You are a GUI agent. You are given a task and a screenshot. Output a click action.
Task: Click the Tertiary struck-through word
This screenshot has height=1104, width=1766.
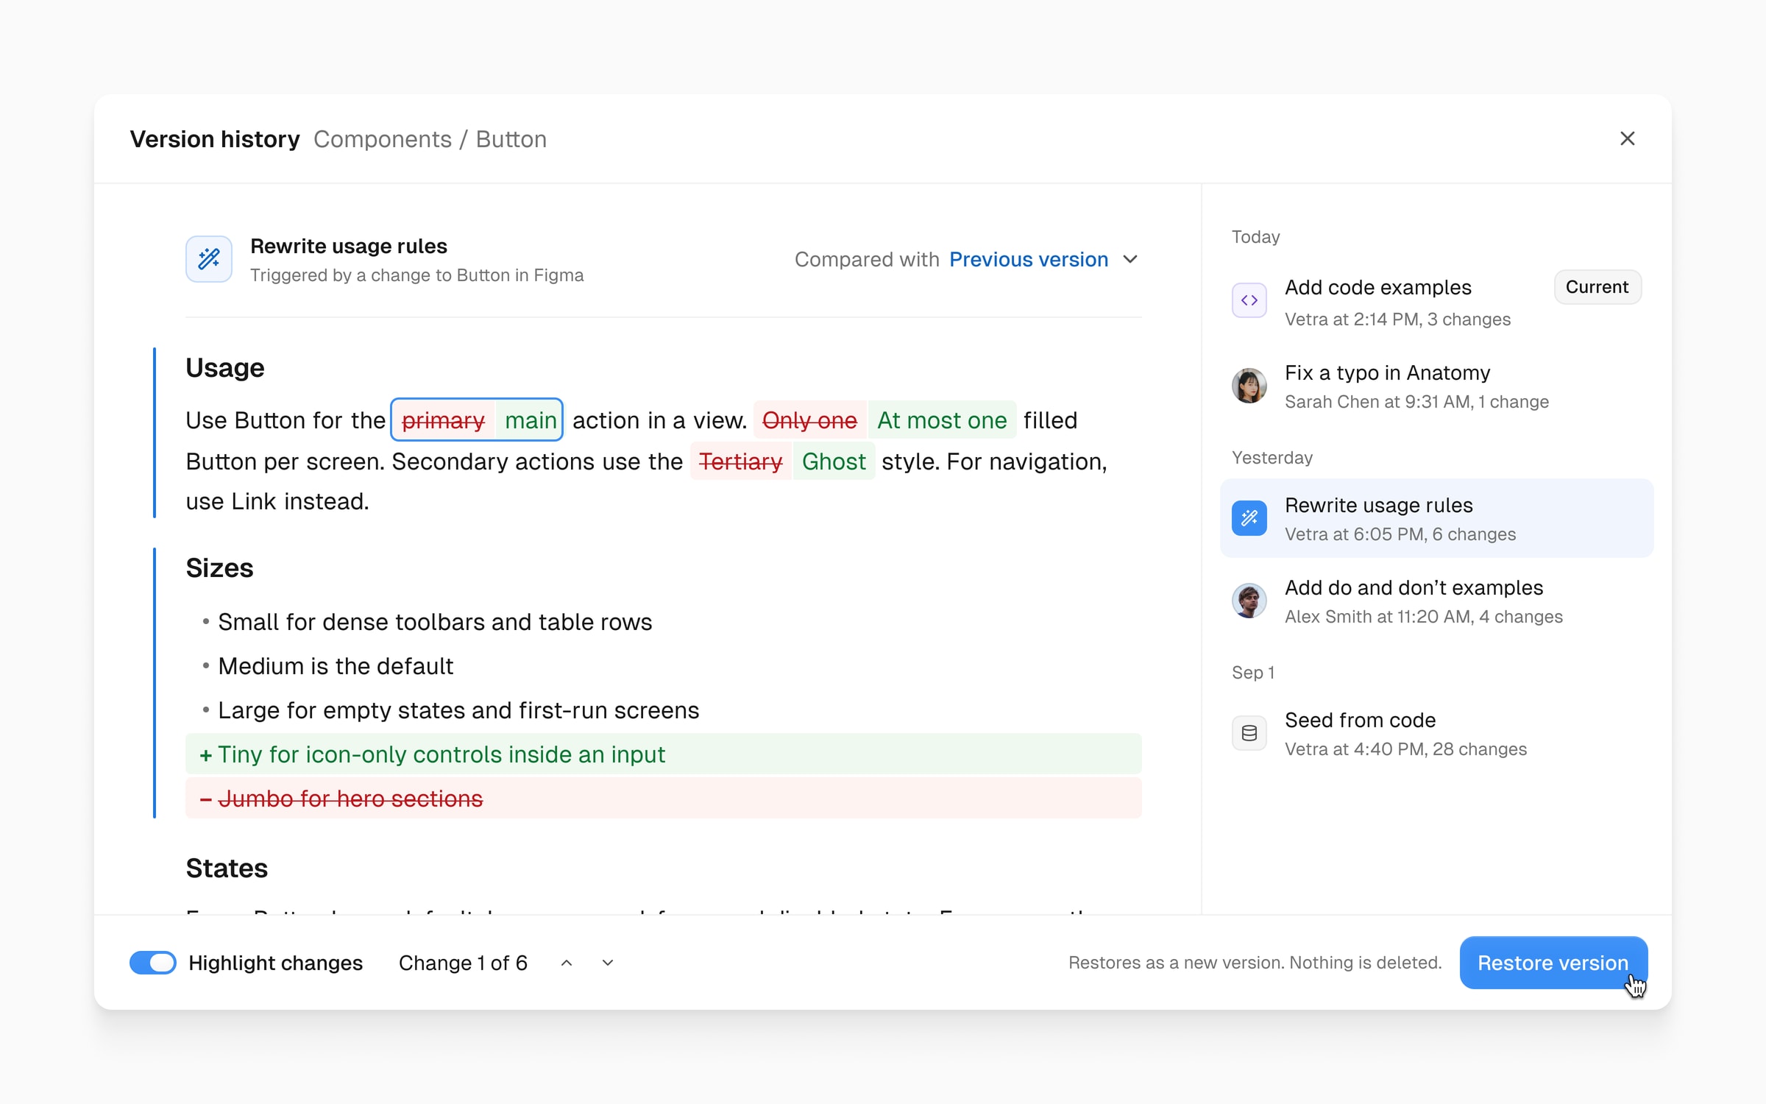point(740,461)
